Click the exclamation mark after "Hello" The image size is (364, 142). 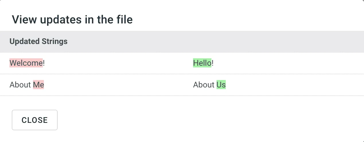point(213,63)
